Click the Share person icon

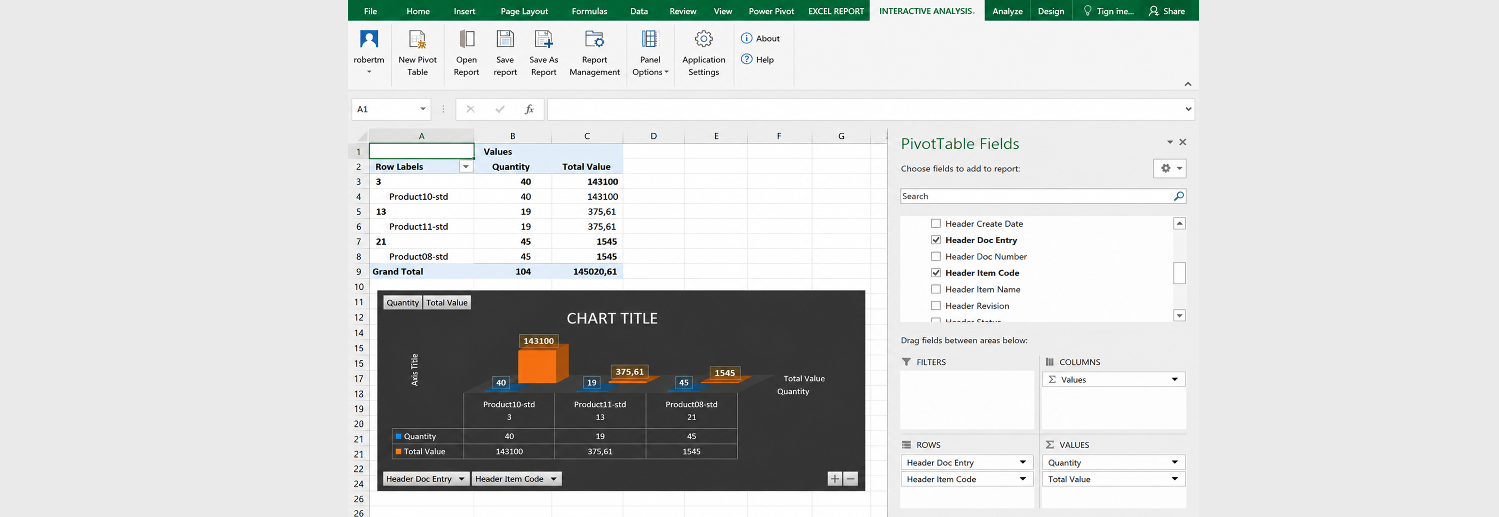(1153, 11)
